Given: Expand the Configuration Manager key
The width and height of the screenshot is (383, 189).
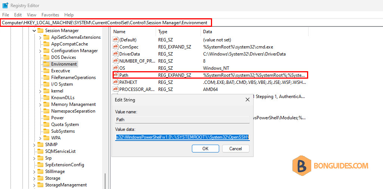Looking at the screenshot, I should point(40,51).
